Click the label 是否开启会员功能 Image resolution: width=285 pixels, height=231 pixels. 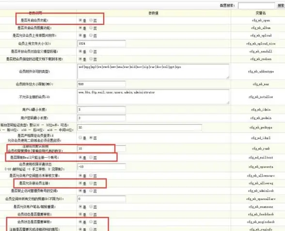click(34, 20)
